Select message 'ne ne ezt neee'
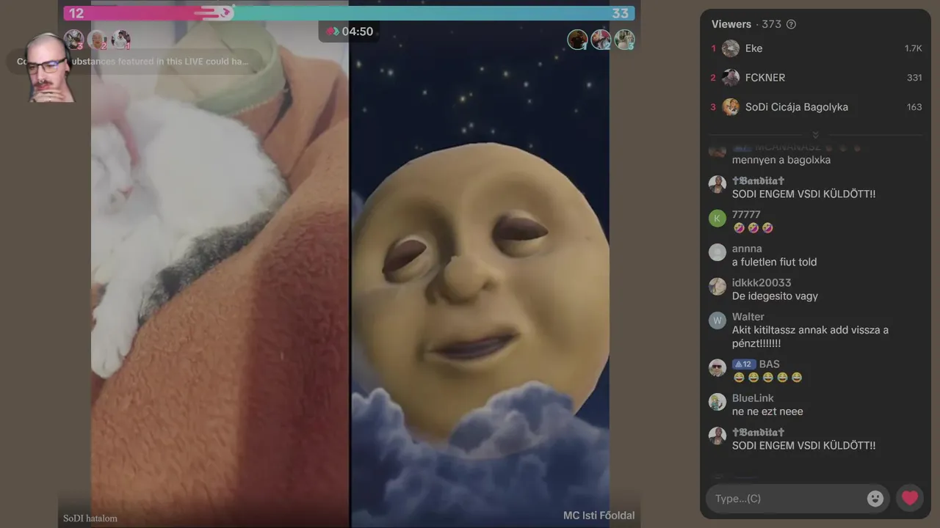Image resolution: width=940 pixels, height=528 pixels. click(767, 411)
